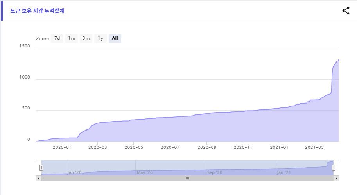Click the navigator scrollbar right arrow
Image resolution: width=357 pixels, height=195 pixels.
click(x=336, y=178)
